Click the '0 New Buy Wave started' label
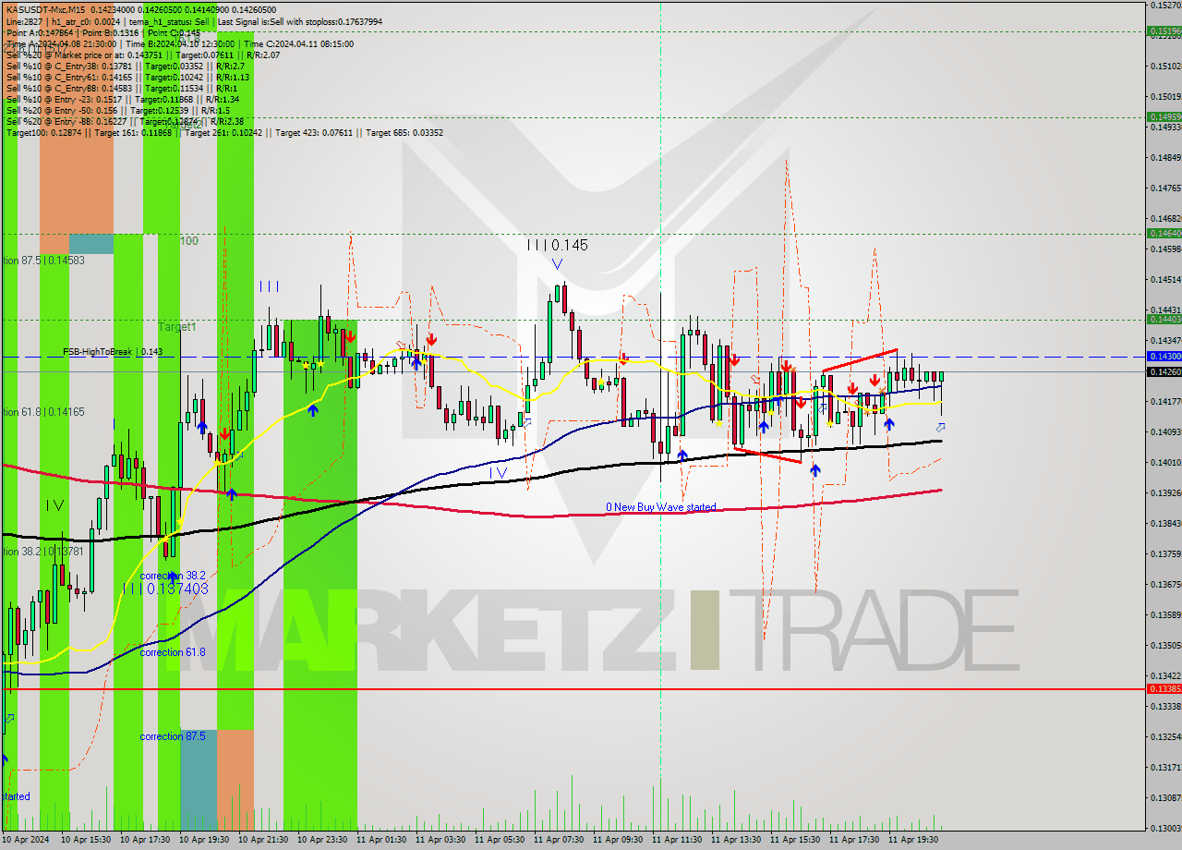1182x850 pixels. (x=660, y=507)
